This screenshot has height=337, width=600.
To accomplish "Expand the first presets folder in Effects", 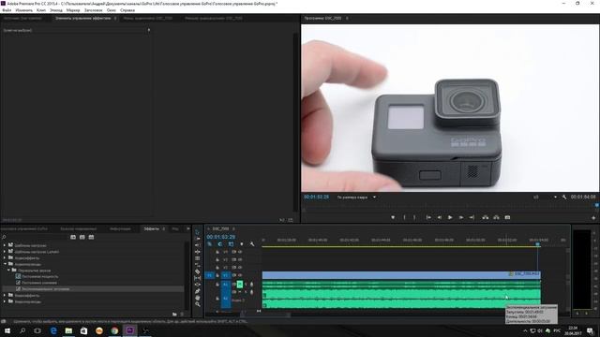I will tap(5, 245).
